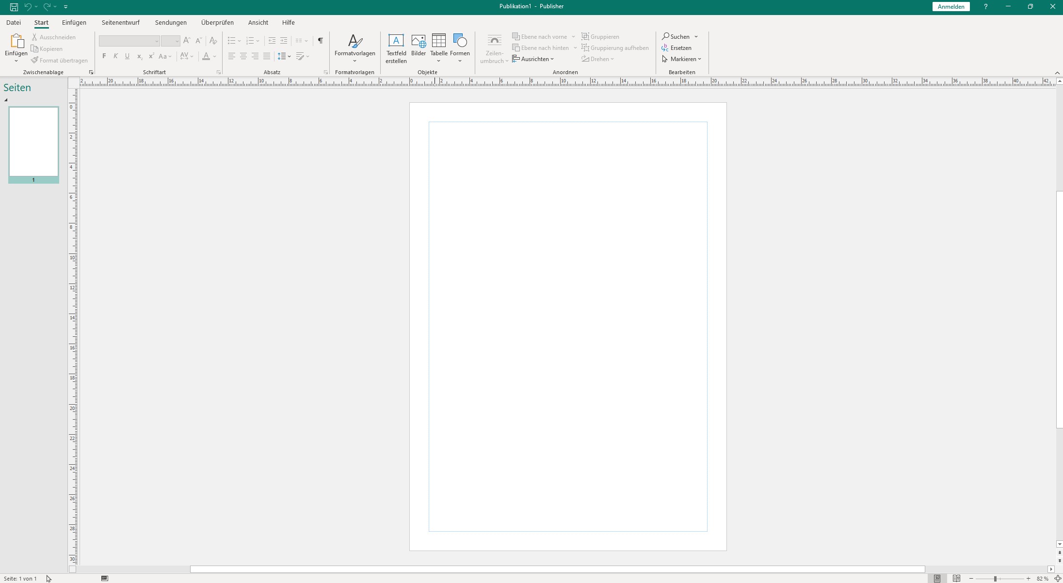Viewport: 1063px width, 583px height.
Task: Collapse the ribbon with the chevron arrow
Action: pyautogui.click(x=1057, y=73)
